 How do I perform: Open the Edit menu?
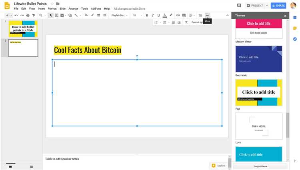24,9
